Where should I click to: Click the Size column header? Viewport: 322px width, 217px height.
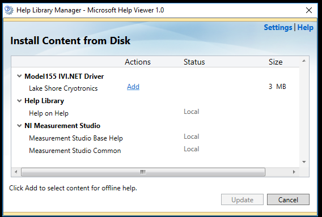(x=276, y=62)
